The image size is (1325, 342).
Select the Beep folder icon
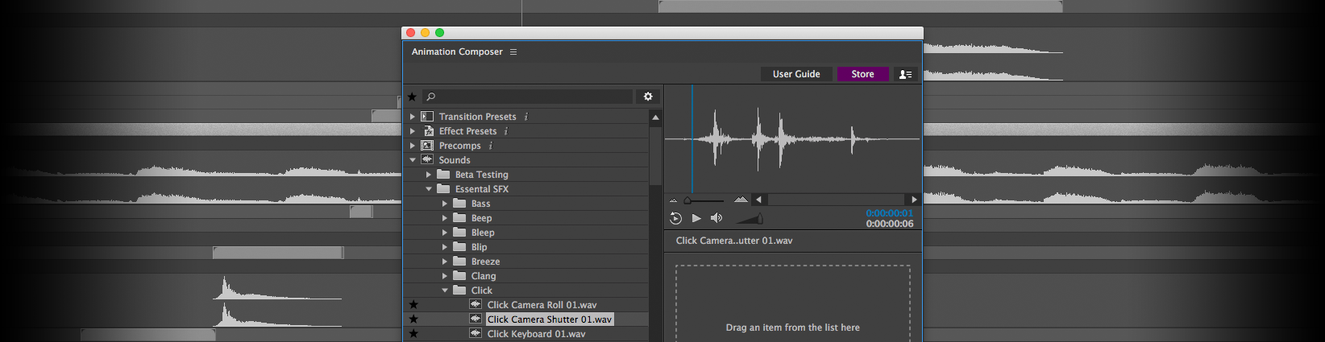tap(459, 217)
